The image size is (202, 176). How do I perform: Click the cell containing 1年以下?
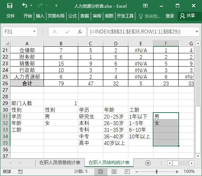click(x=141, y=116)
